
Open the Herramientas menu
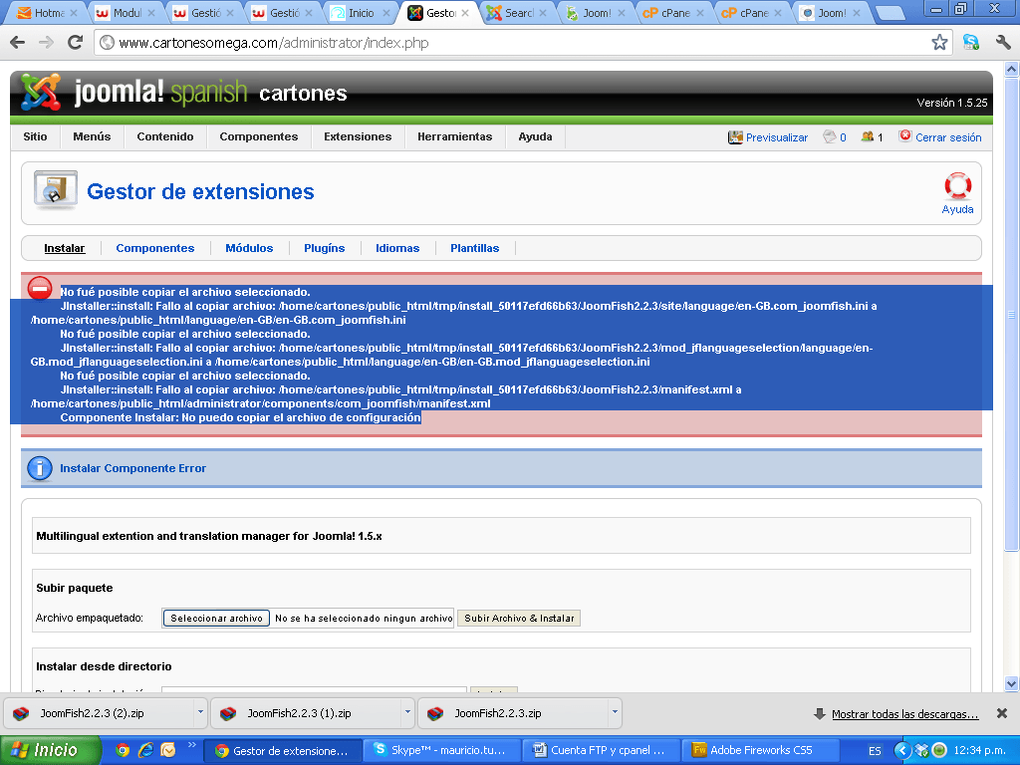(454, 136)
